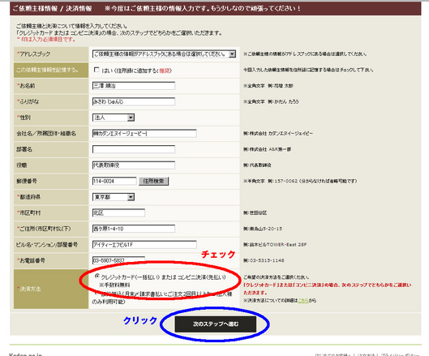Select the クレジットカード または コンビニ決済 radio button

pos(97,276)
